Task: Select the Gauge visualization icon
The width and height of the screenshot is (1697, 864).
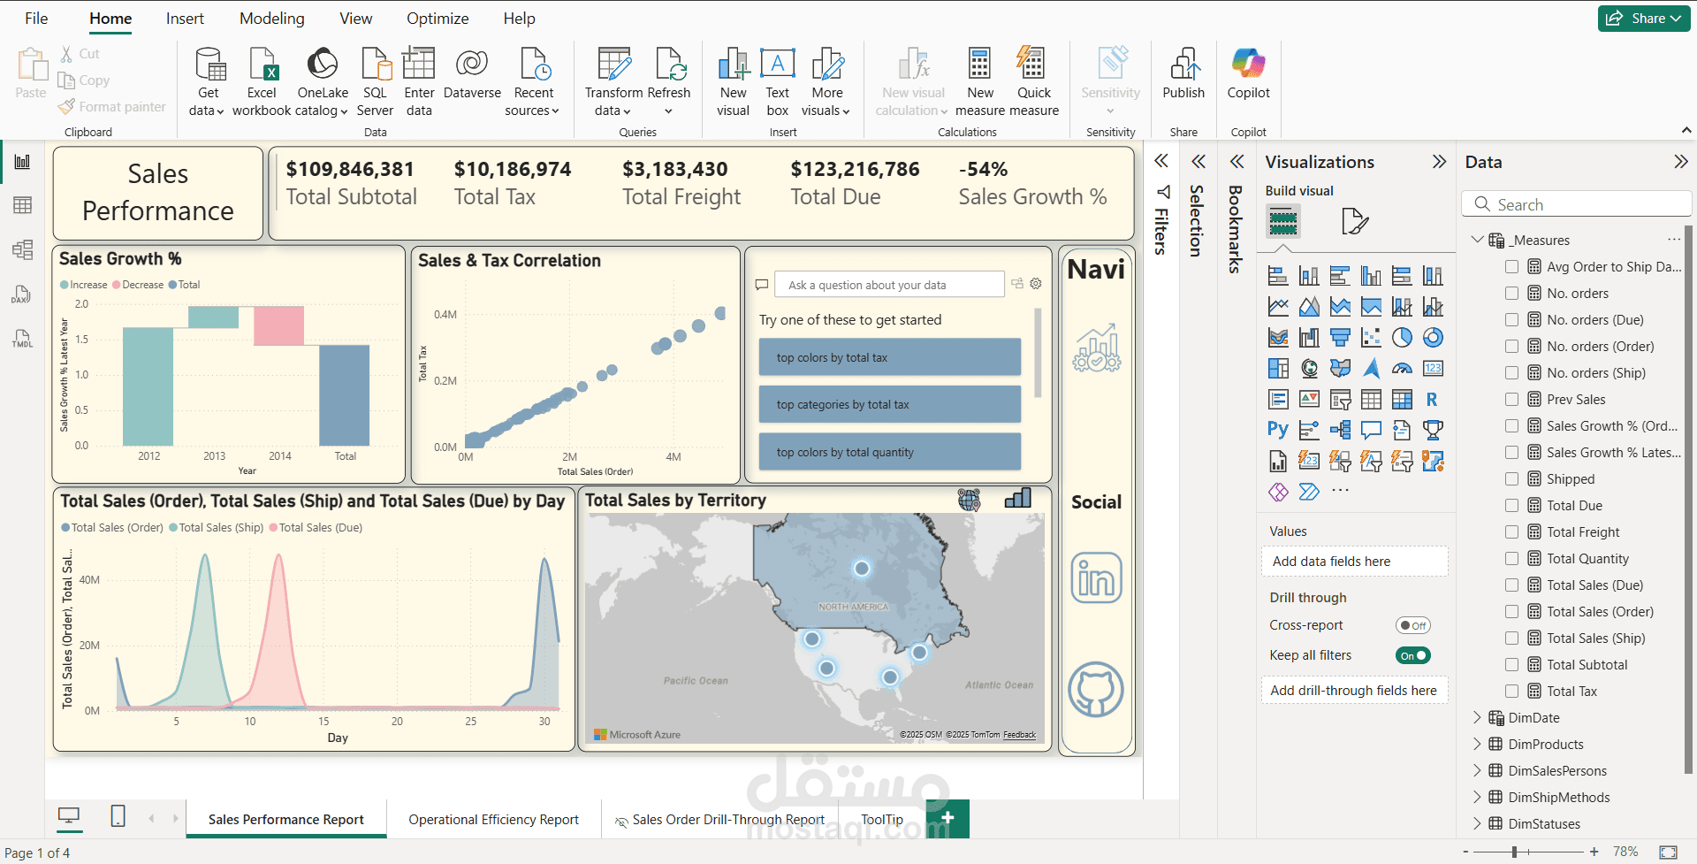Action: 1402,369
